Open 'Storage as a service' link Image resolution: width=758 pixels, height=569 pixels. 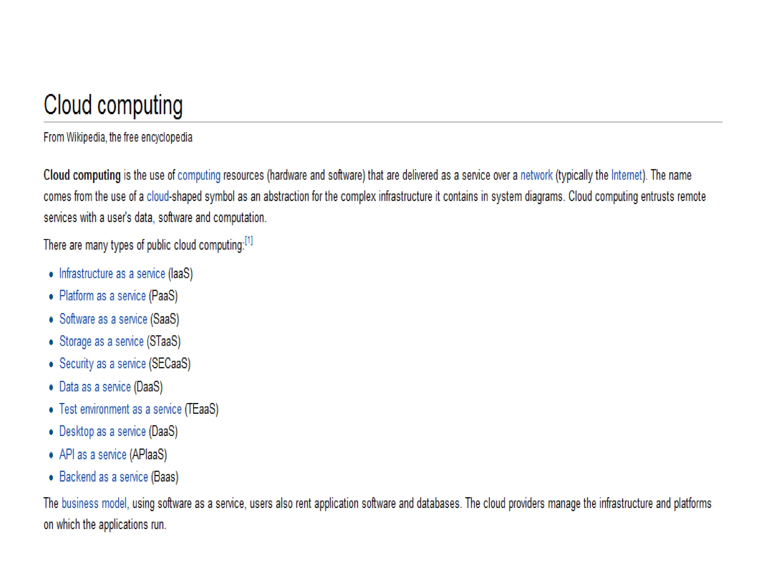(x=101, y=341)
